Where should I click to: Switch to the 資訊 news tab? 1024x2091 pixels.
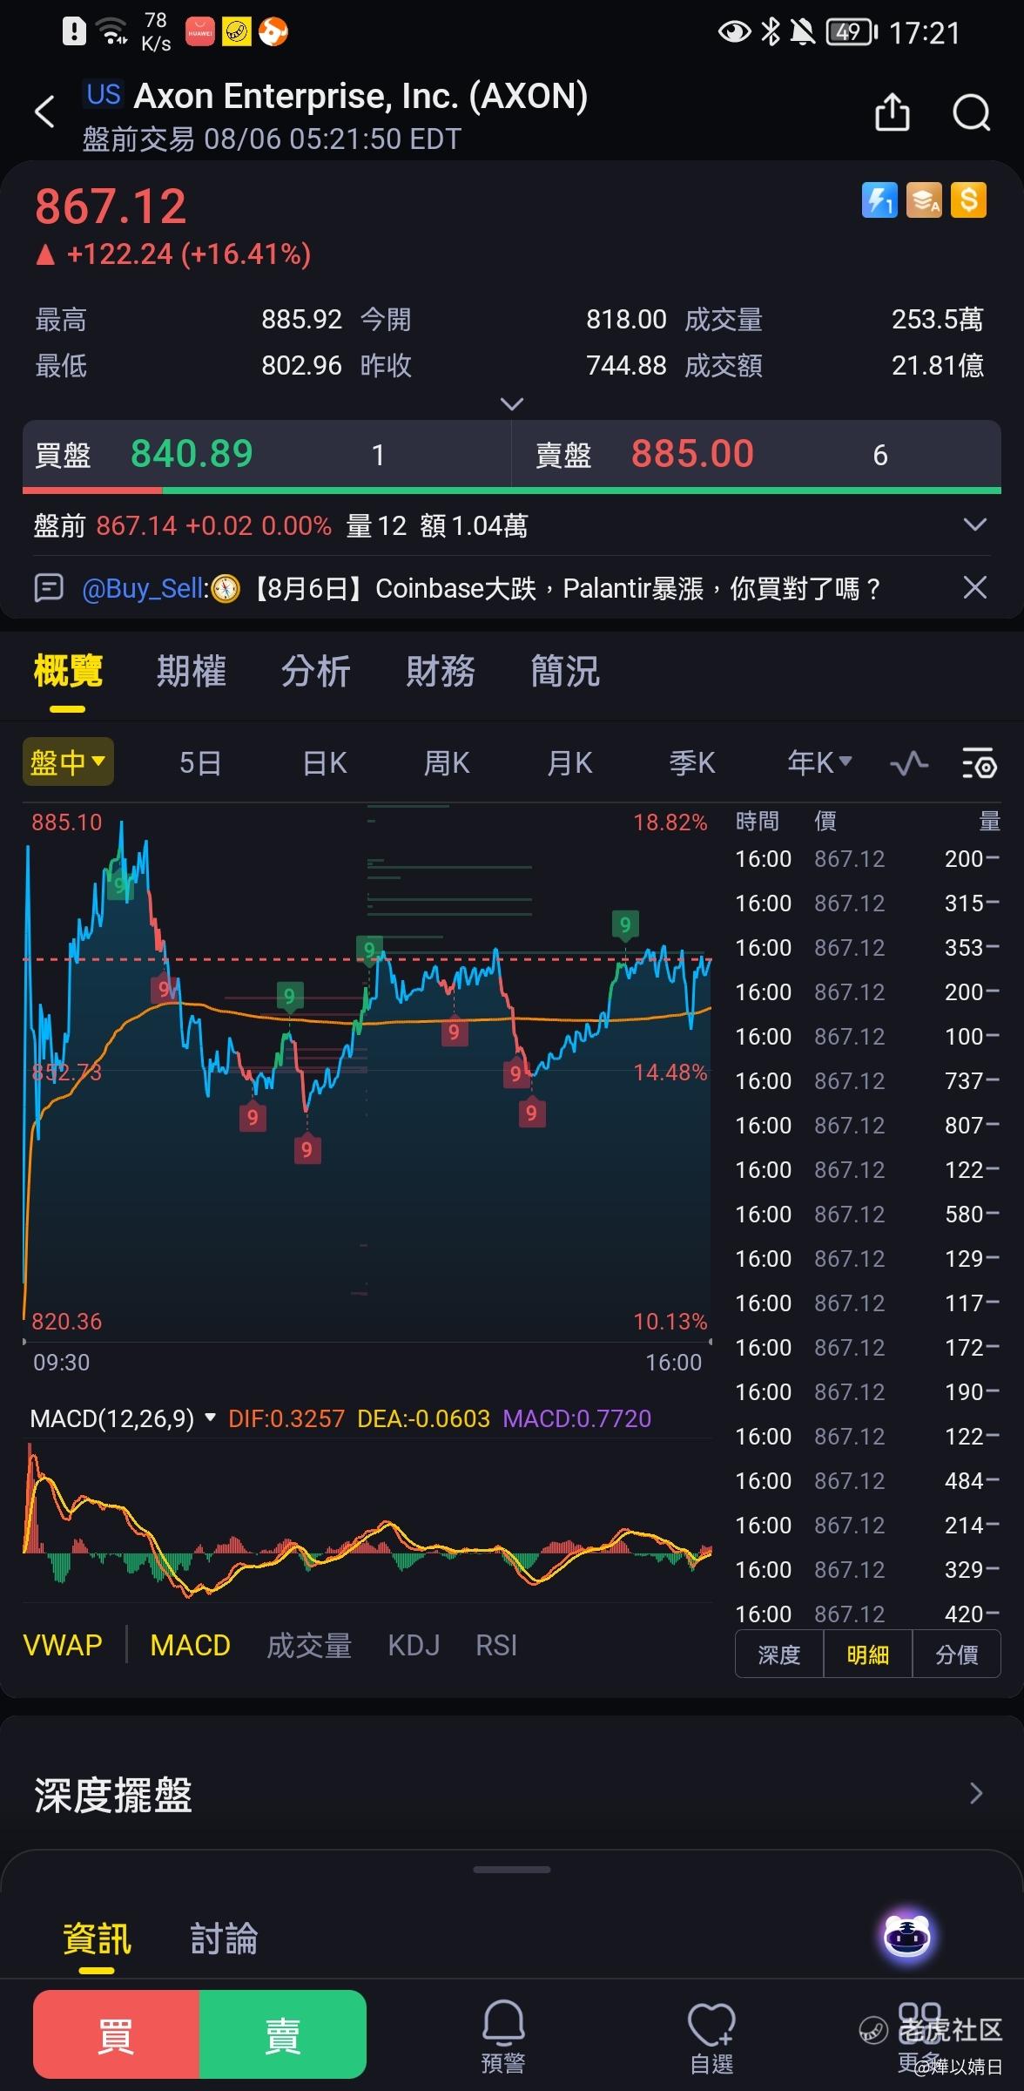point(97,1939)
